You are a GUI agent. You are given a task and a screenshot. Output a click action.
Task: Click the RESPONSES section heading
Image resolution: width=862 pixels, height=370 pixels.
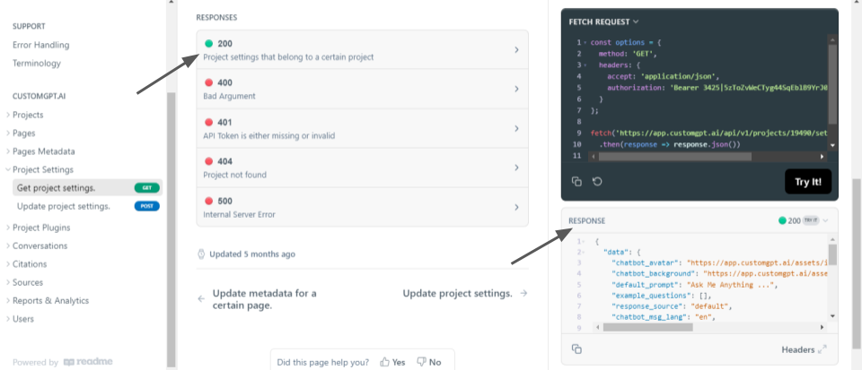point(216,18)
